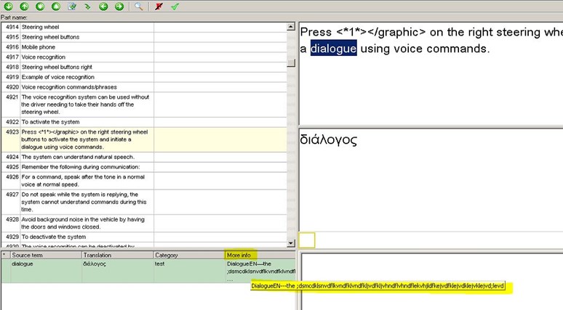This screenshot has height=310, width=563.
Task: Click the green down-arrow next segment icon
Action: (8, 6)
